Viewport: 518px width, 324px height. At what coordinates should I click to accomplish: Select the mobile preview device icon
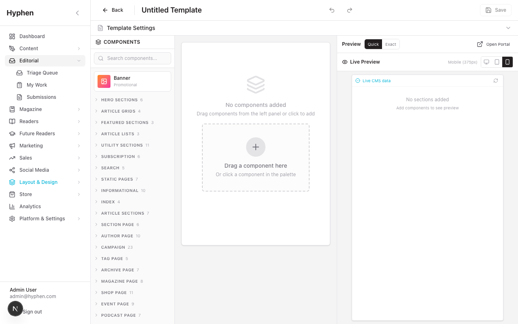point(507,62)
